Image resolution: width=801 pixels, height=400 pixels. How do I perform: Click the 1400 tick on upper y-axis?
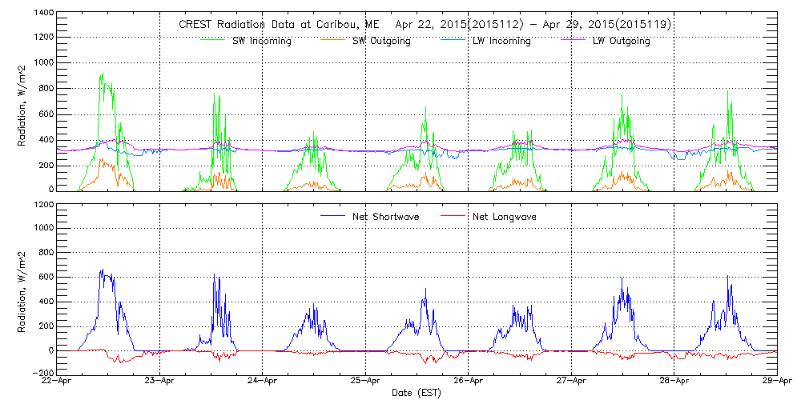tap(44, 14)
